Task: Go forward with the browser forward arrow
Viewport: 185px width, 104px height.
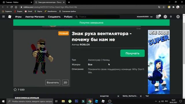Action: point(7,7)
